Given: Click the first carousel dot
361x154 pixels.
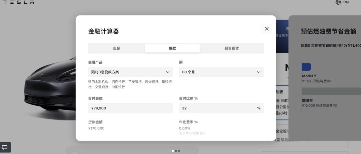Looking at the screenshot, I should coord(173,151).
